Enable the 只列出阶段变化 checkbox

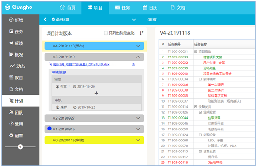(106, 33)
